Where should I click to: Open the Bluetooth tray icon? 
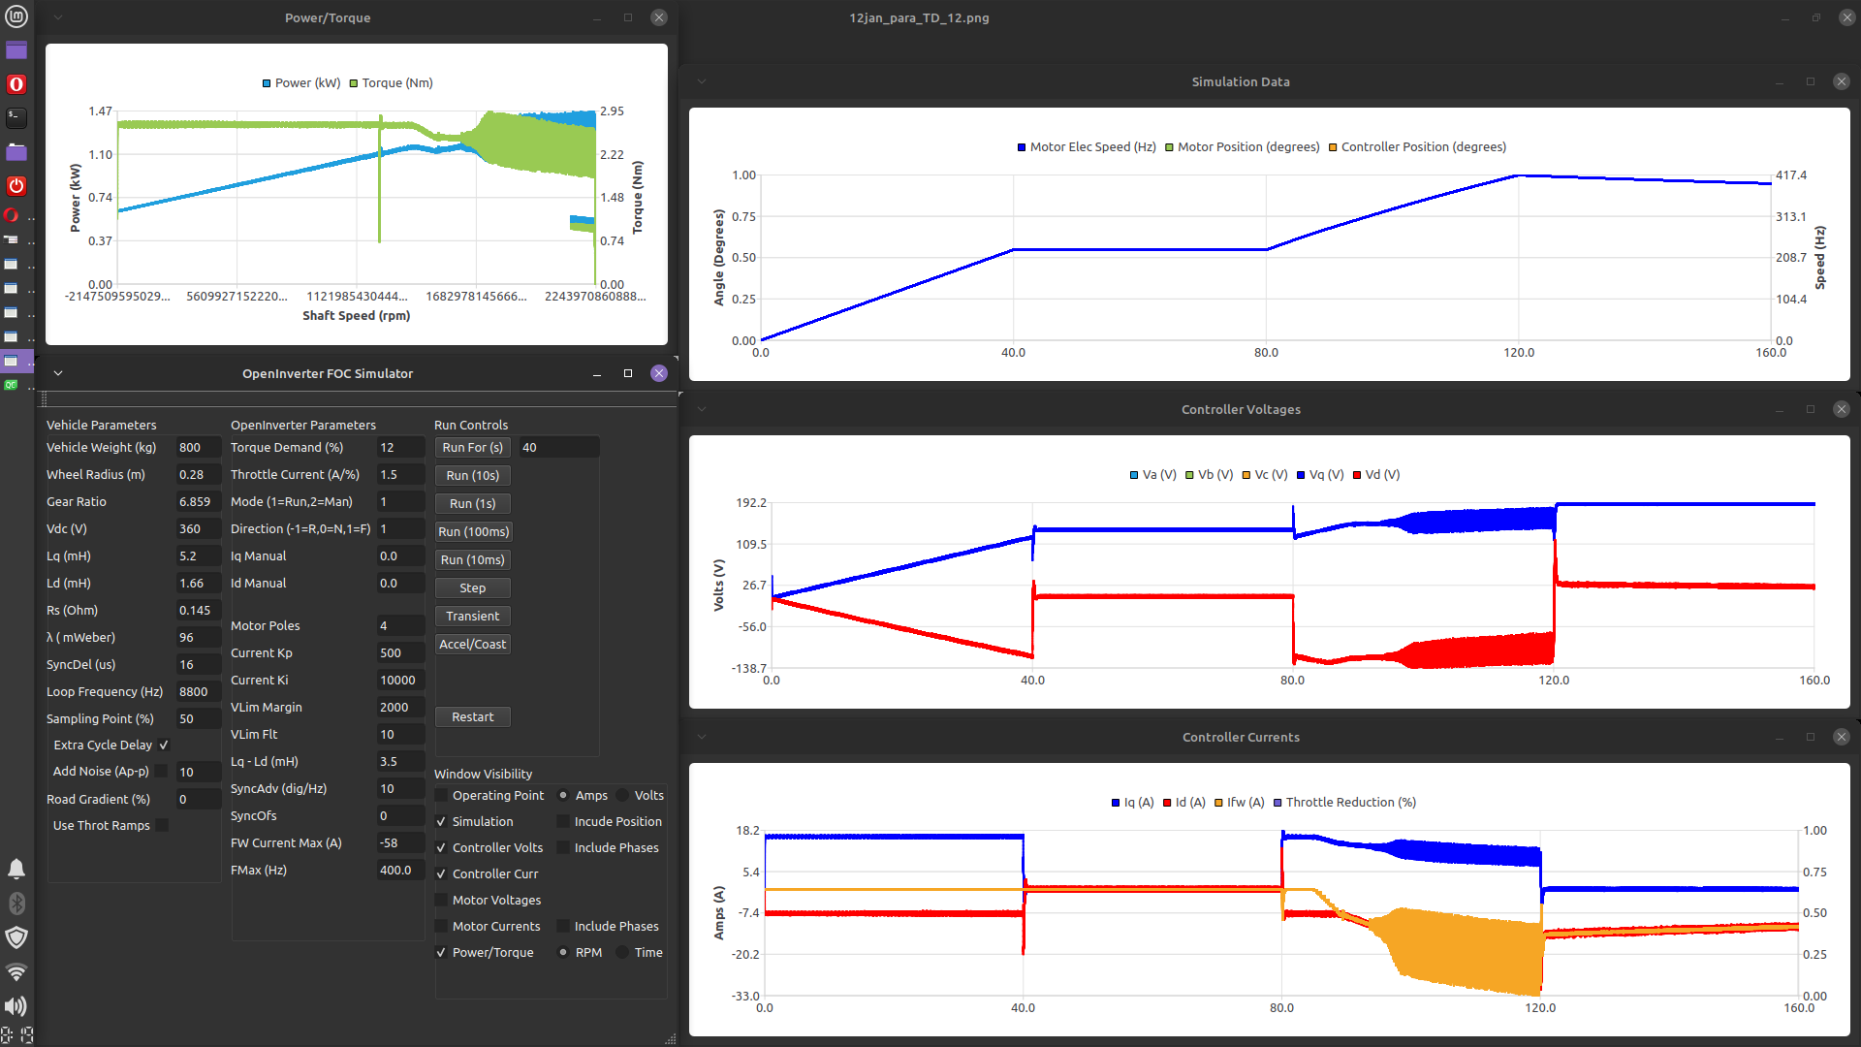click(x=16, y=904)
